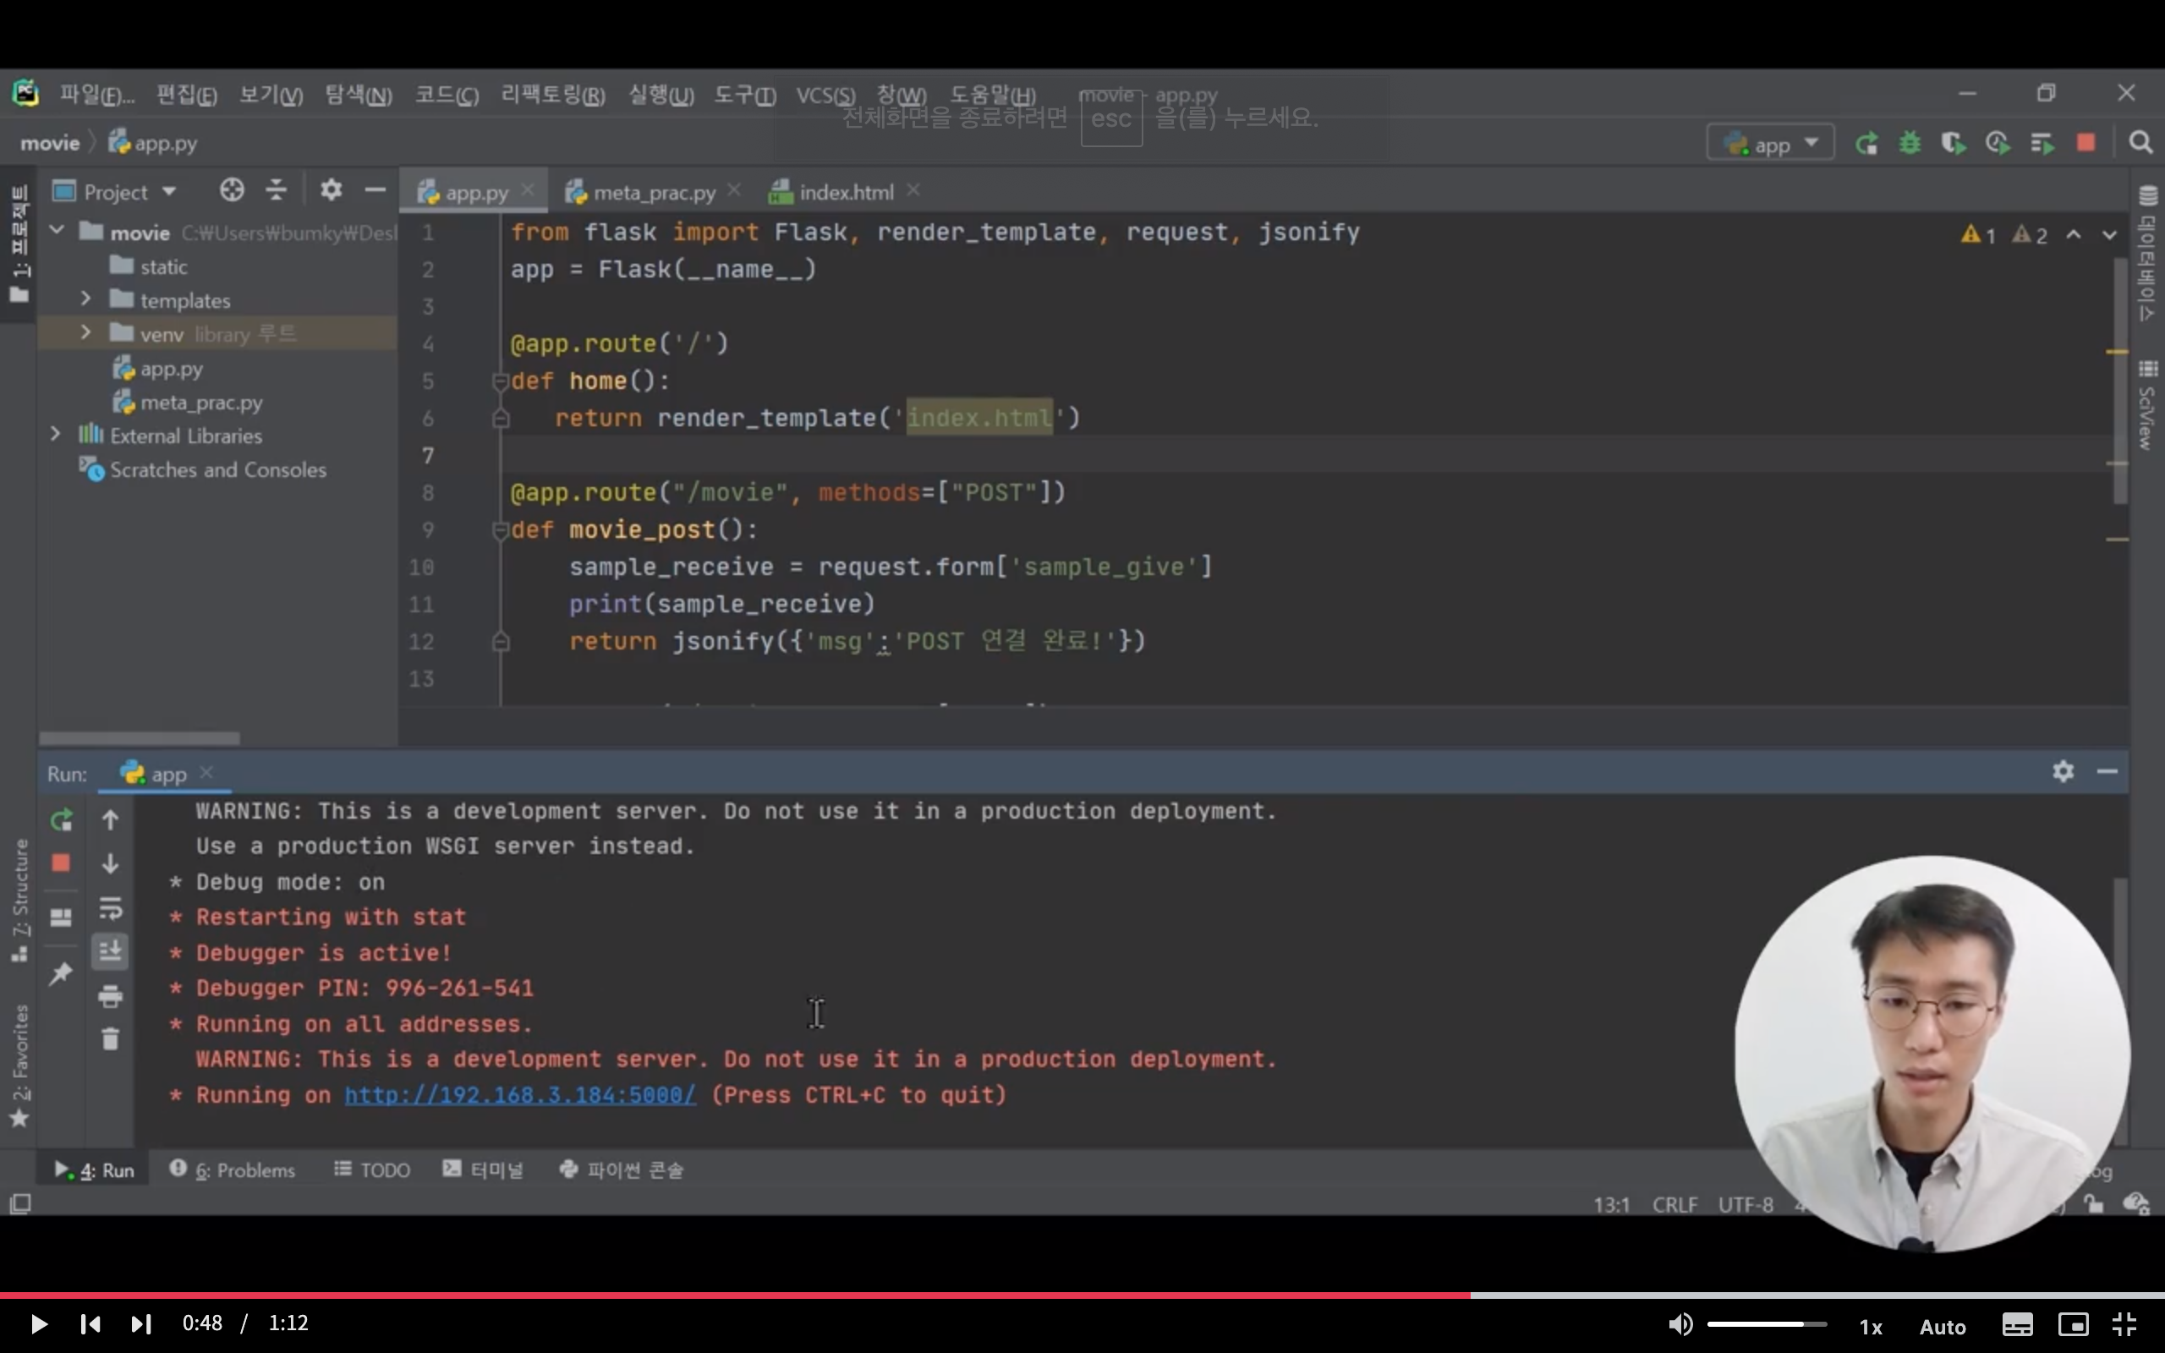Open the SciView side panel
The image size is (2165, 1353).
coord(2148,404)
